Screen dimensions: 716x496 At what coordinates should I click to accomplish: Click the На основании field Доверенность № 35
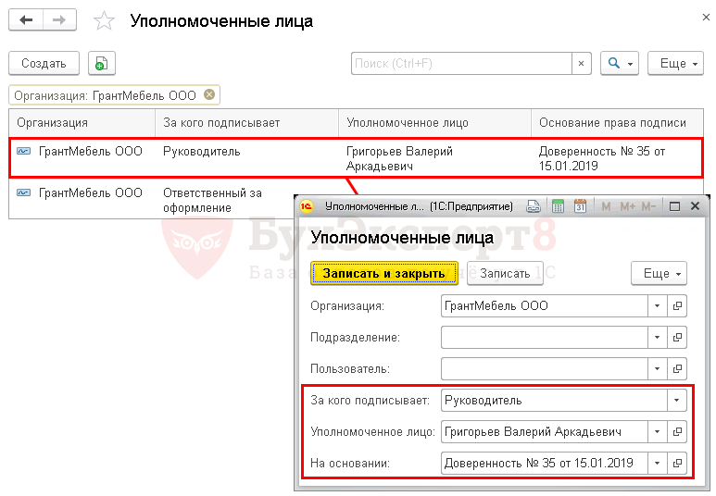[x=545, y=463]
